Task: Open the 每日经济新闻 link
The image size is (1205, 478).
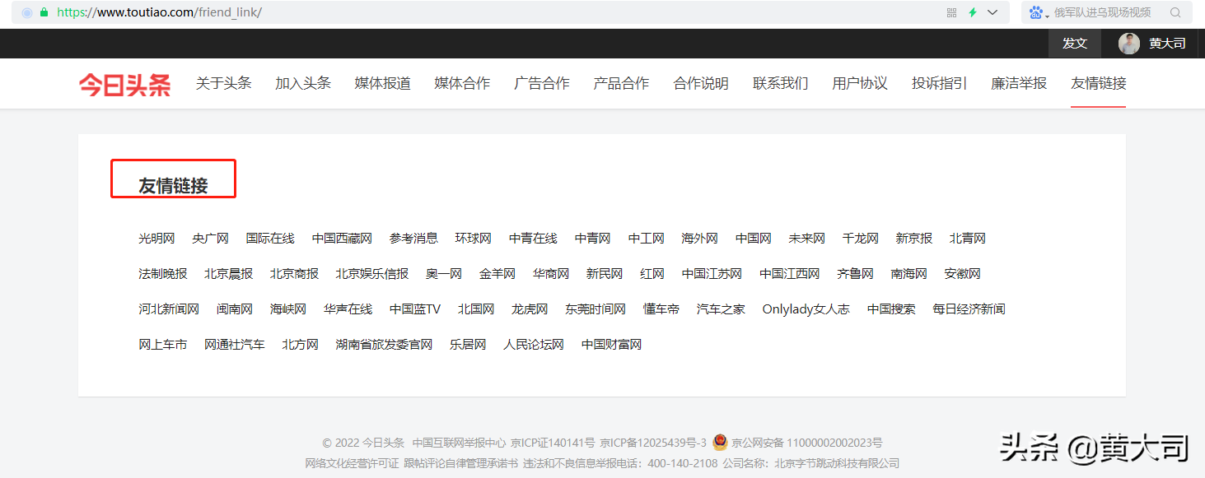Action: [969, 309]
